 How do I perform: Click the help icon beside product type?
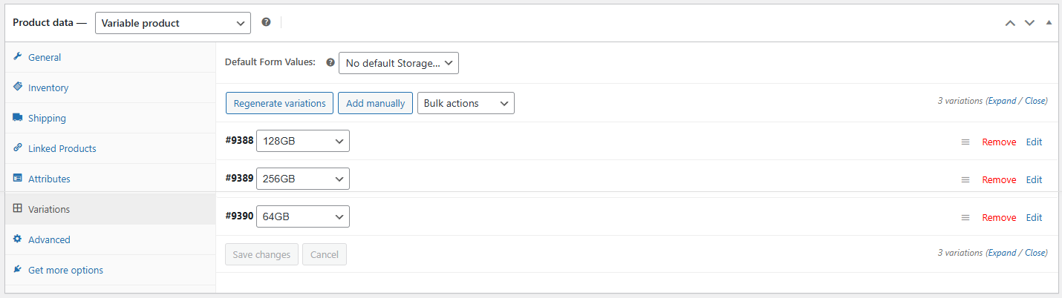[x=266, y=22]
